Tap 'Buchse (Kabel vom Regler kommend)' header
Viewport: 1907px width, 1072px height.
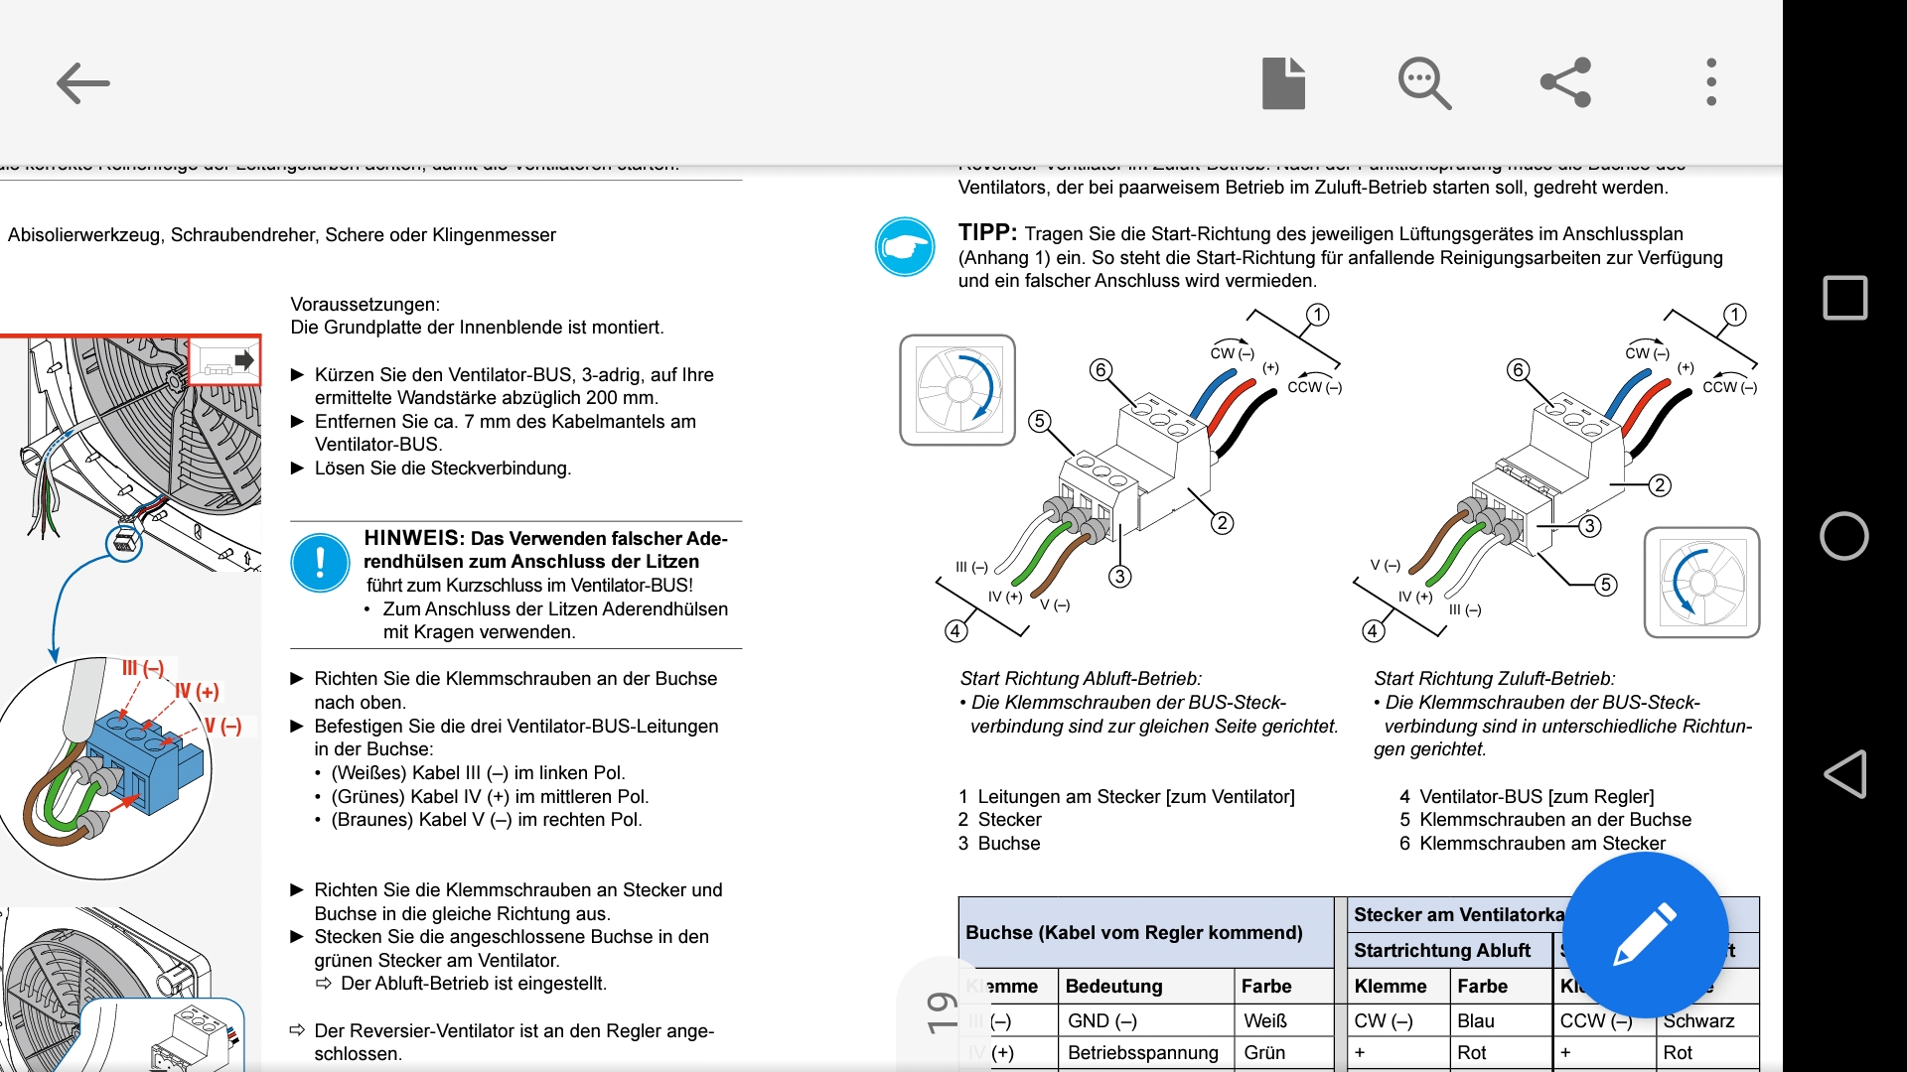coord(1133,932)
